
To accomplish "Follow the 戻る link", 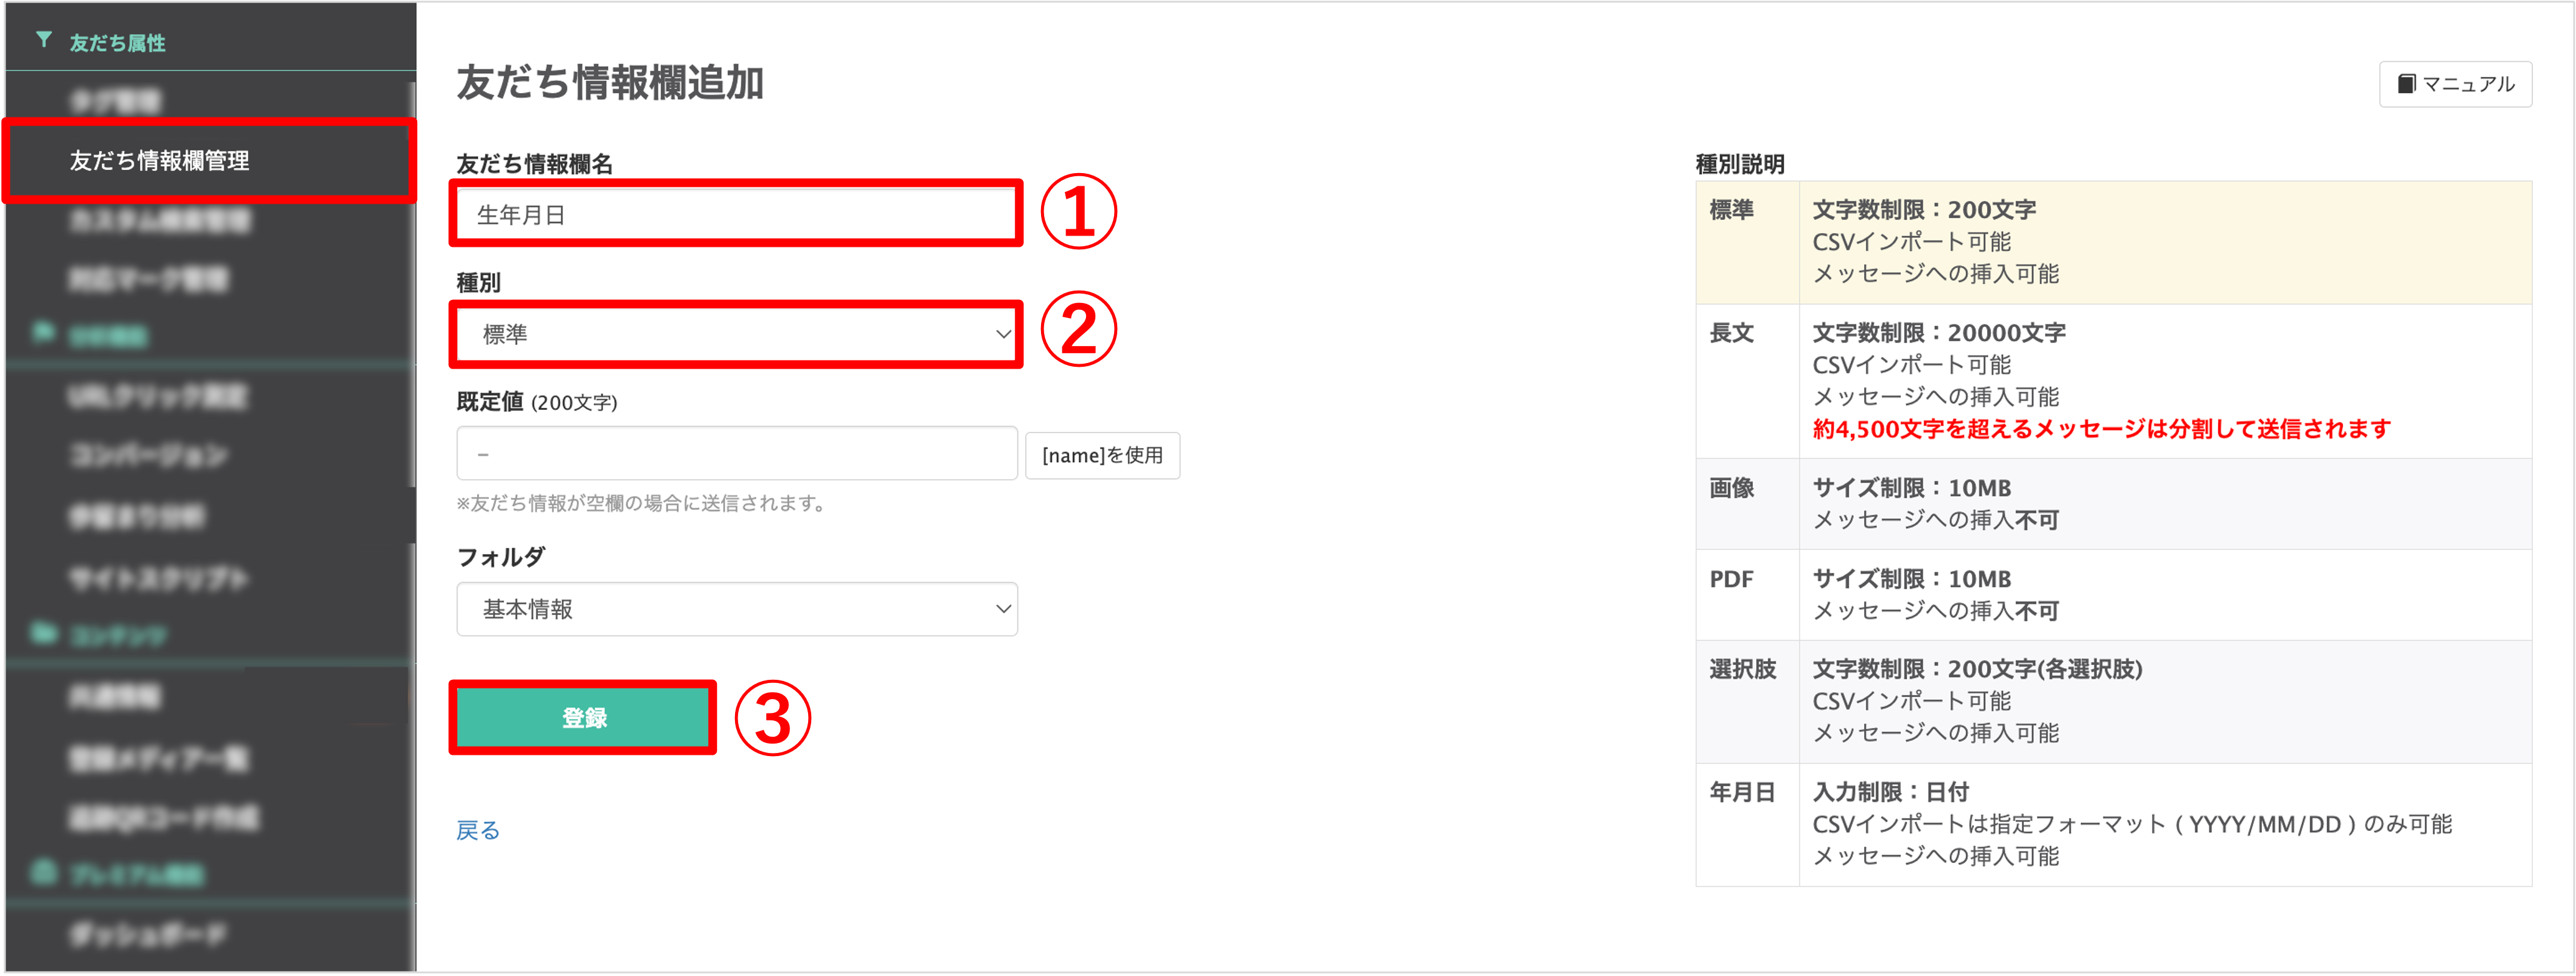I will tap(478, 830).
